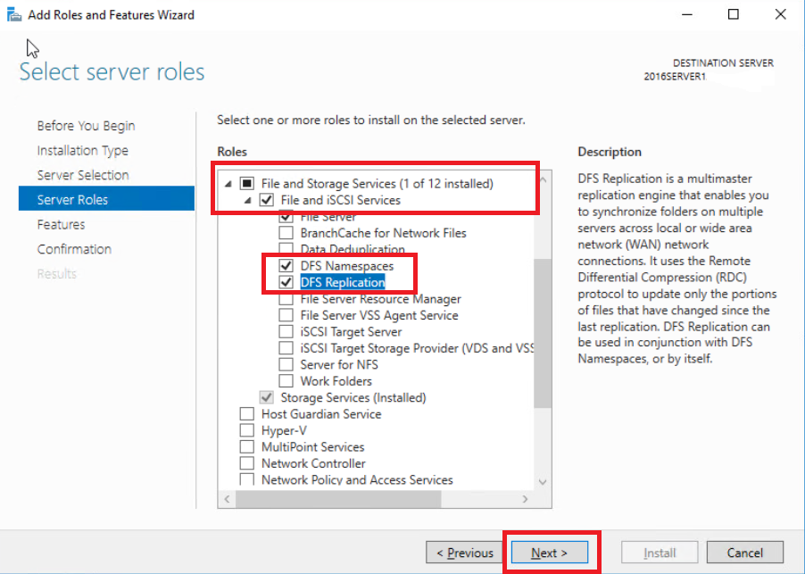Click the Previous button
Screen dimensions: 805x574
click(x=464, y=553)
